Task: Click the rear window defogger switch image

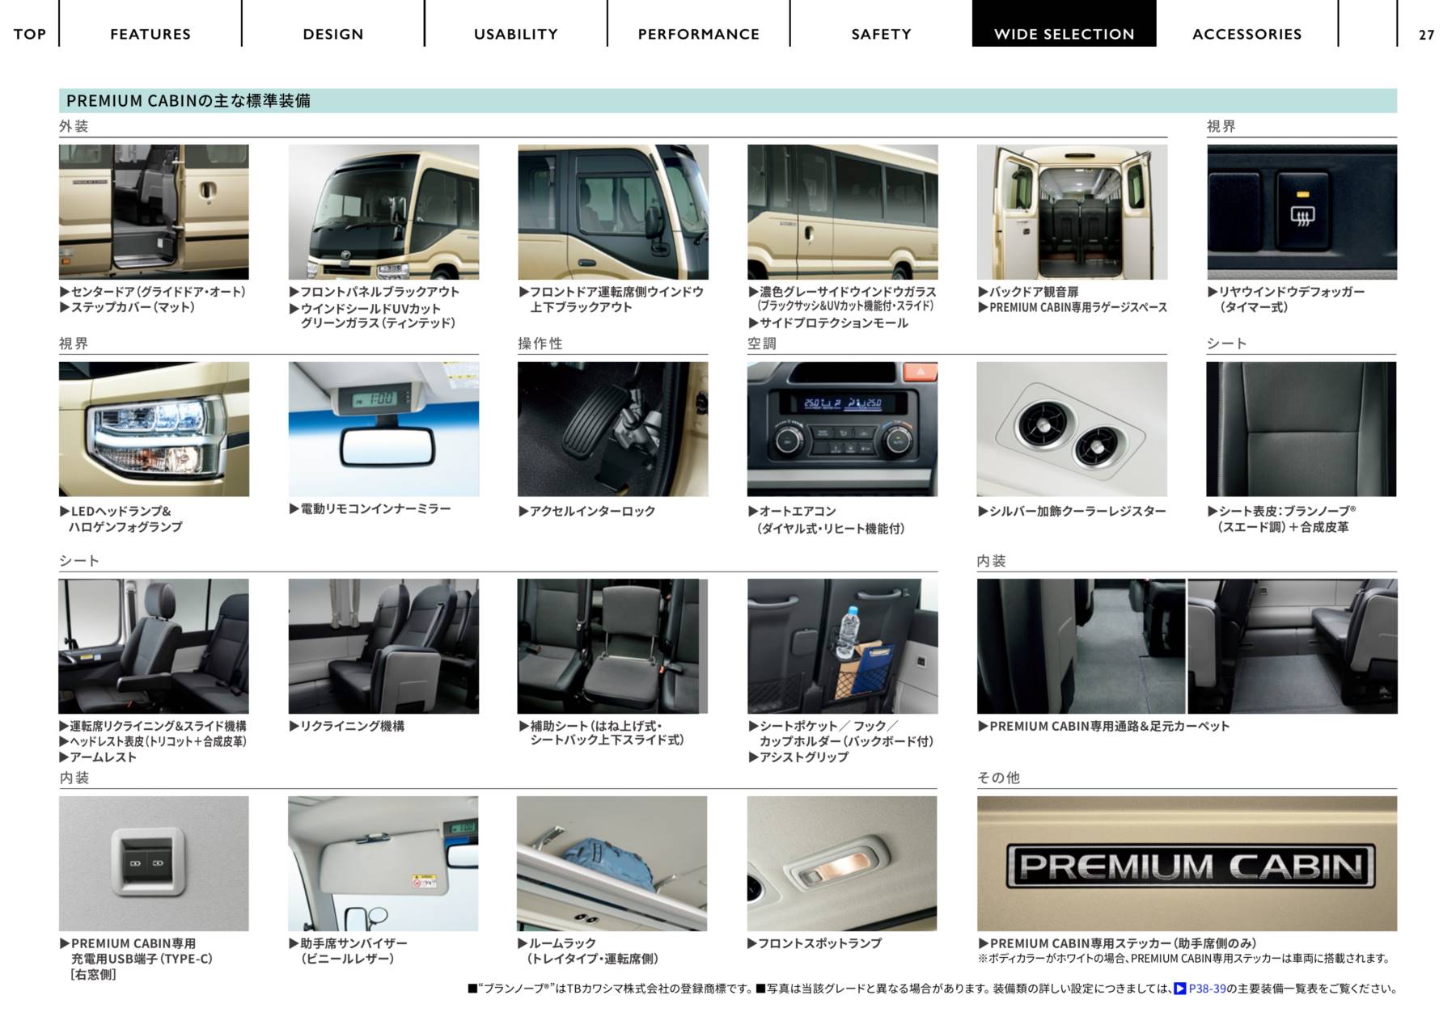Action: point(1302,212)
